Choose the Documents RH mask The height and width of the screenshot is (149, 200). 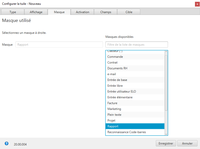click(135, 68)
